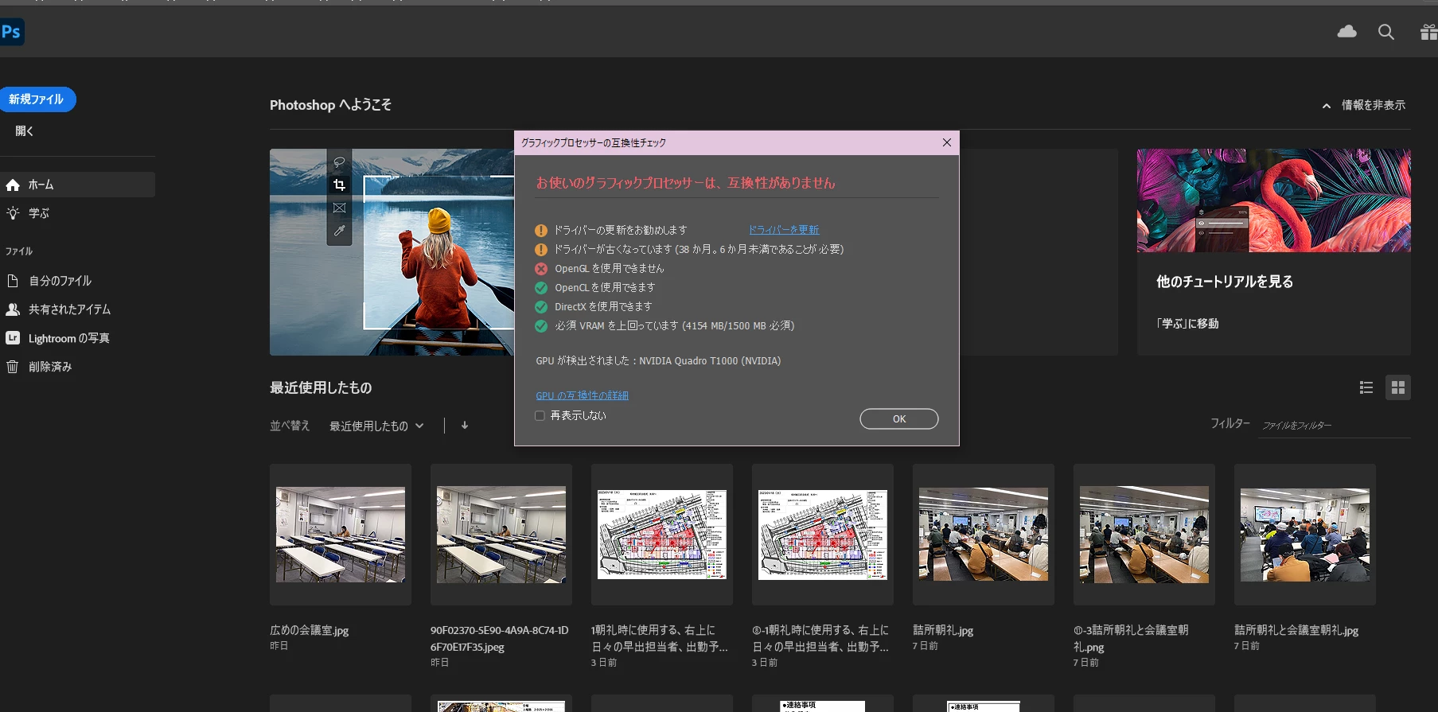Image resolution: width=1438 pixels, height=712 pixels.
Task: Open thumbnail 詰所朝礼.jpg
Action: 984,535
